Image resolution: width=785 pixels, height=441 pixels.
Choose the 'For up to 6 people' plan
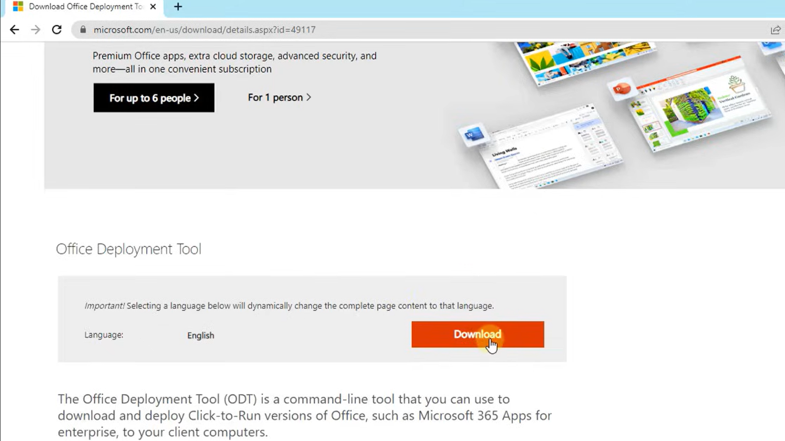(154, 98)
